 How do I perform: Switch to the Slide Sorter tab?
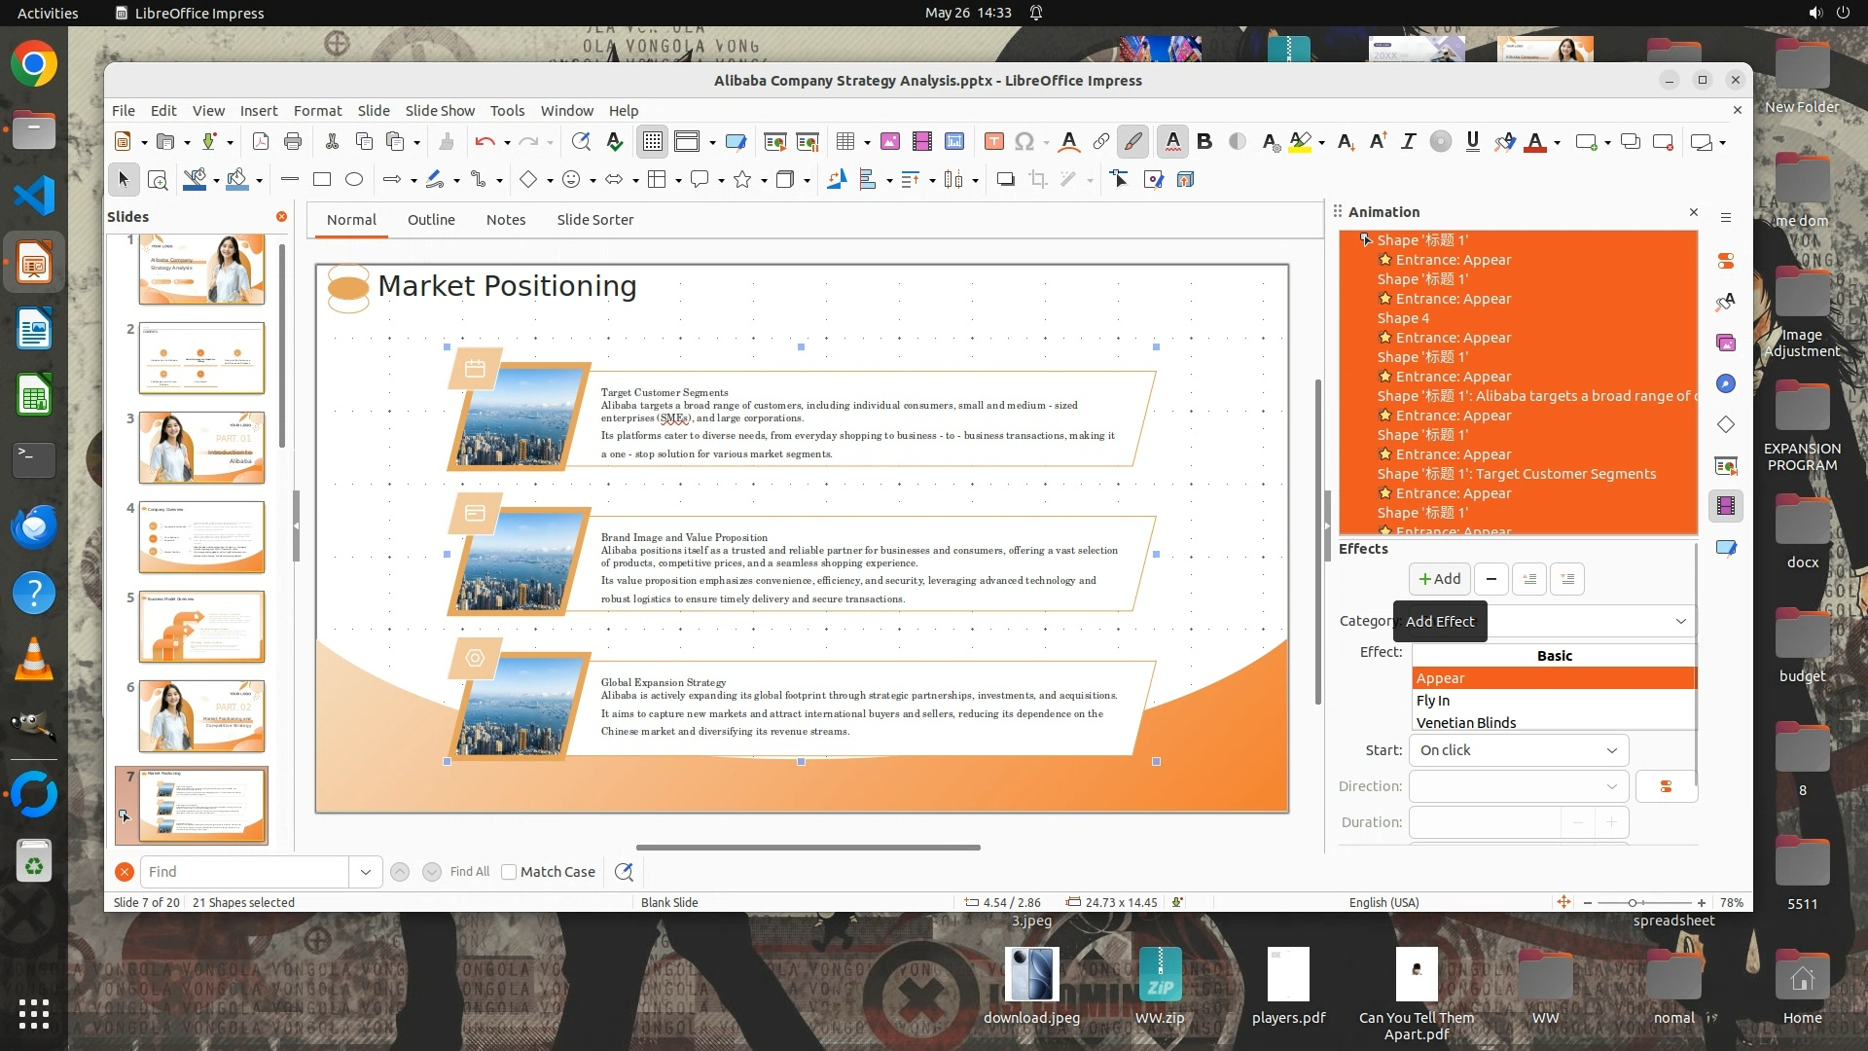coord(594,220)
